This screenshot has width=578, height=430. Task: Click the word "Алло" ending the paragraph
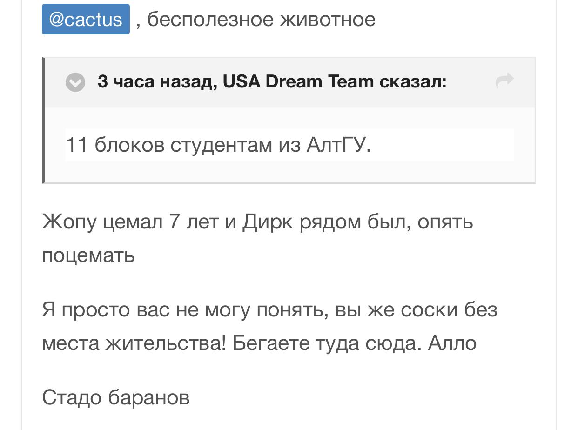(x=452, y=343)
